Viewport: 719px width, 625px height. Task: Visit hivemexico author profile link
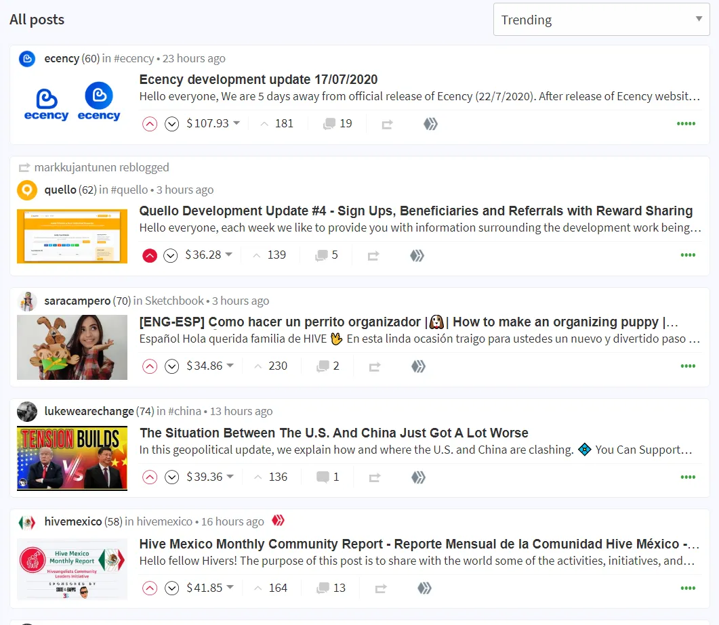[73, 521]
